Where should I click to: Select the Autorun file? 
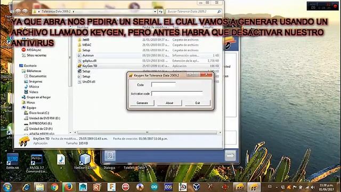(x=88, y=55)
